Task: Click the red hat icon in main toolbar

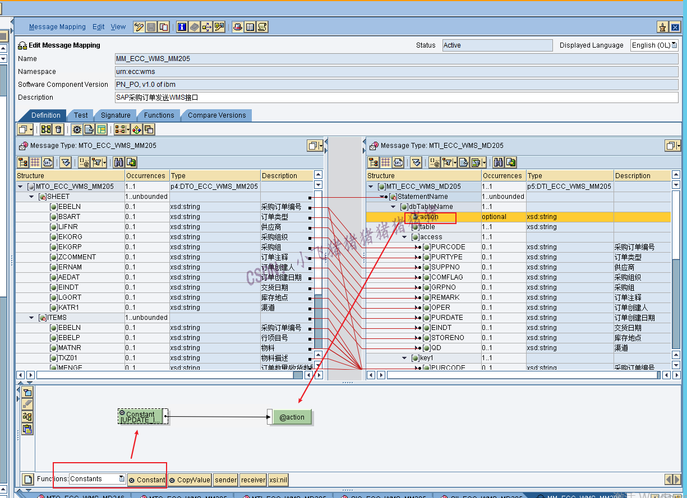Action: click(237, 27)
